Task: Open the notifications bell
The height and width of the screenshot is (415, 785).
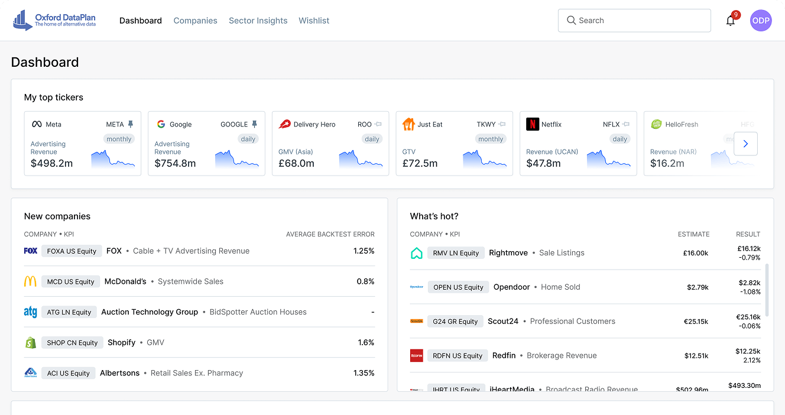Action: (730, 20)
